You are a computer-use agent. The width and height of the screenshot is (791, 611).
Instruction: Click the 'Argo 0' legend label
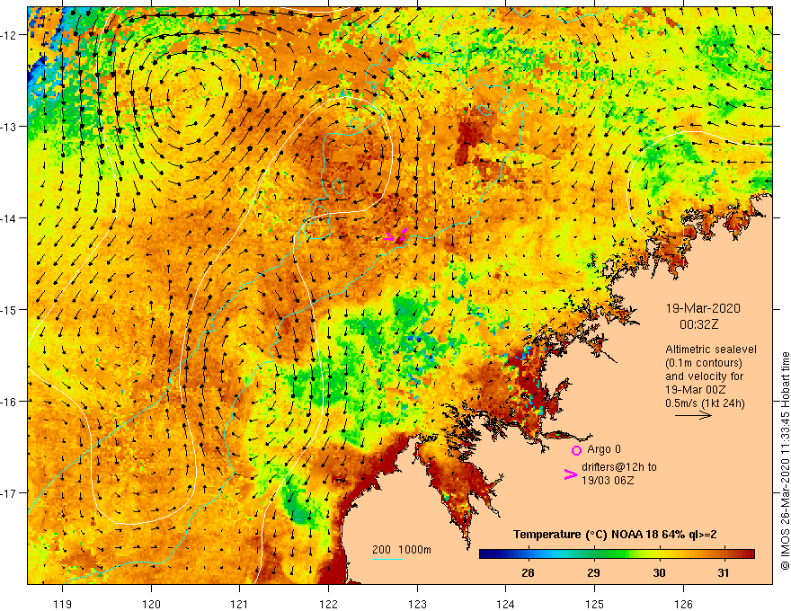pos(604,449)
